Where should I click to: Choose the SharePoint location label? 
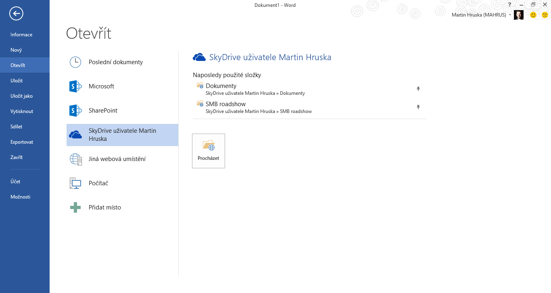[103, 111]
